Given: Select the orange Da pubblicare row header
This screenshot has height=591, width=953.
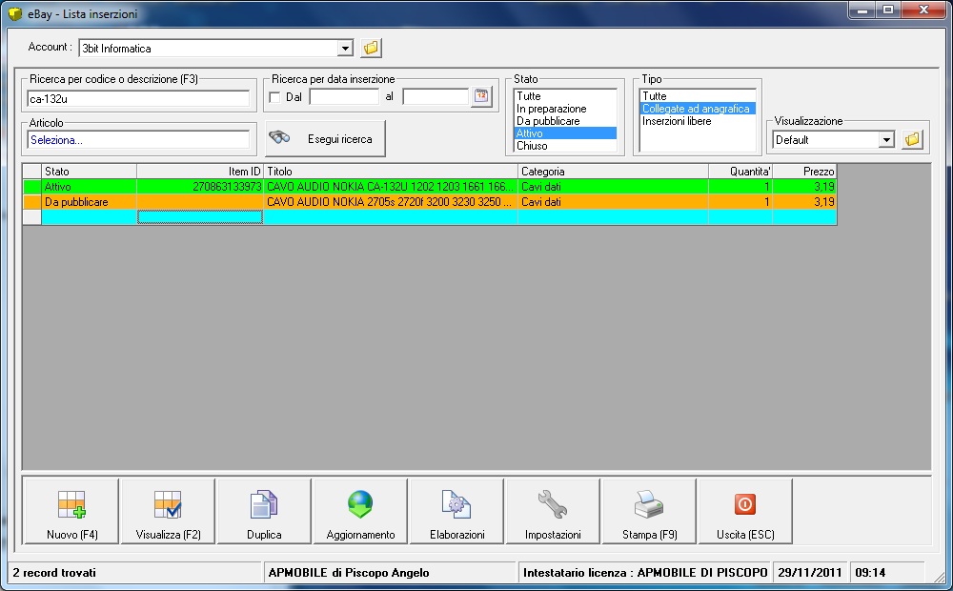Looking at the screenshot, I should 31,202.
